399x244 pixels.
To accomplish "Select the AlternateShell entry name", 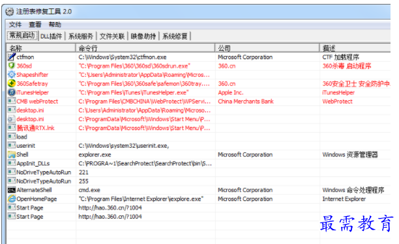I will (34, 190).
